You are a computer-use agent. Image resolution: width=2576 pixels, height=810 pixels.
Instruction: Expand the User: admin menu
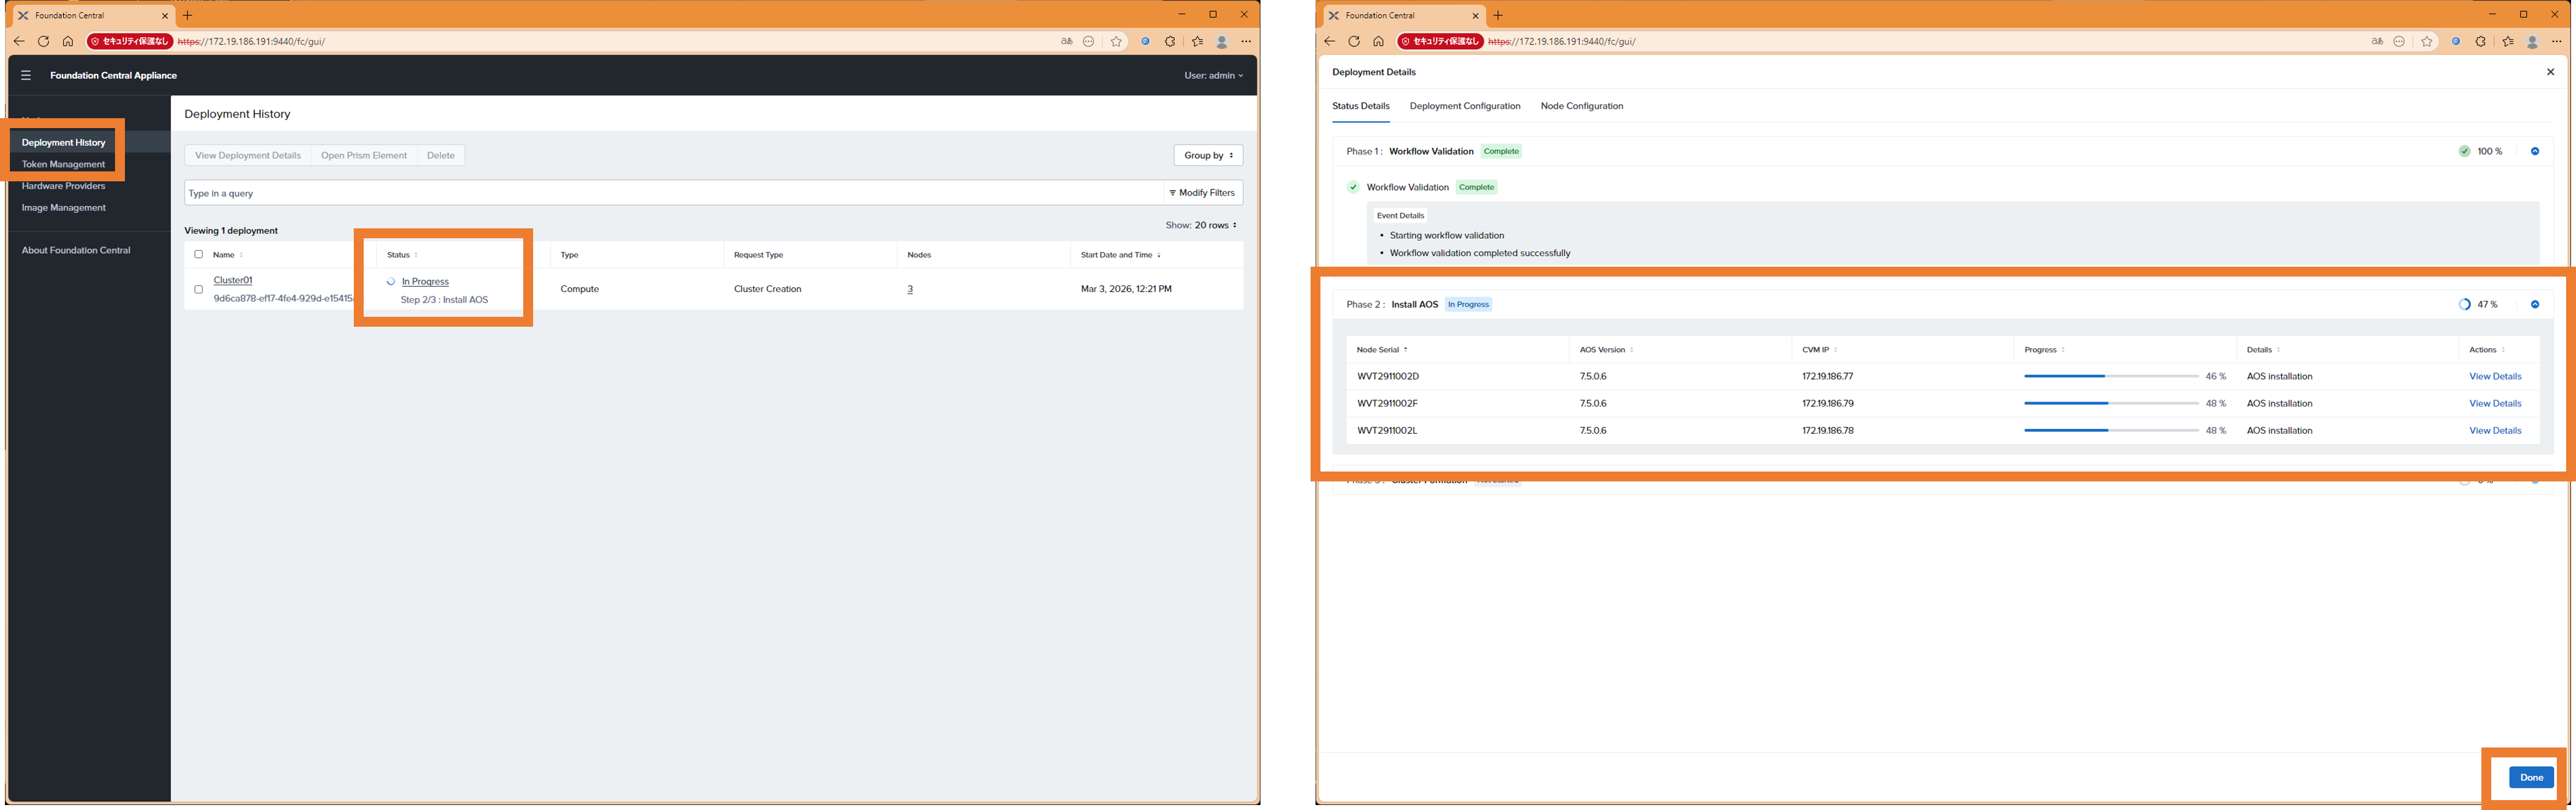point(1213,75)
